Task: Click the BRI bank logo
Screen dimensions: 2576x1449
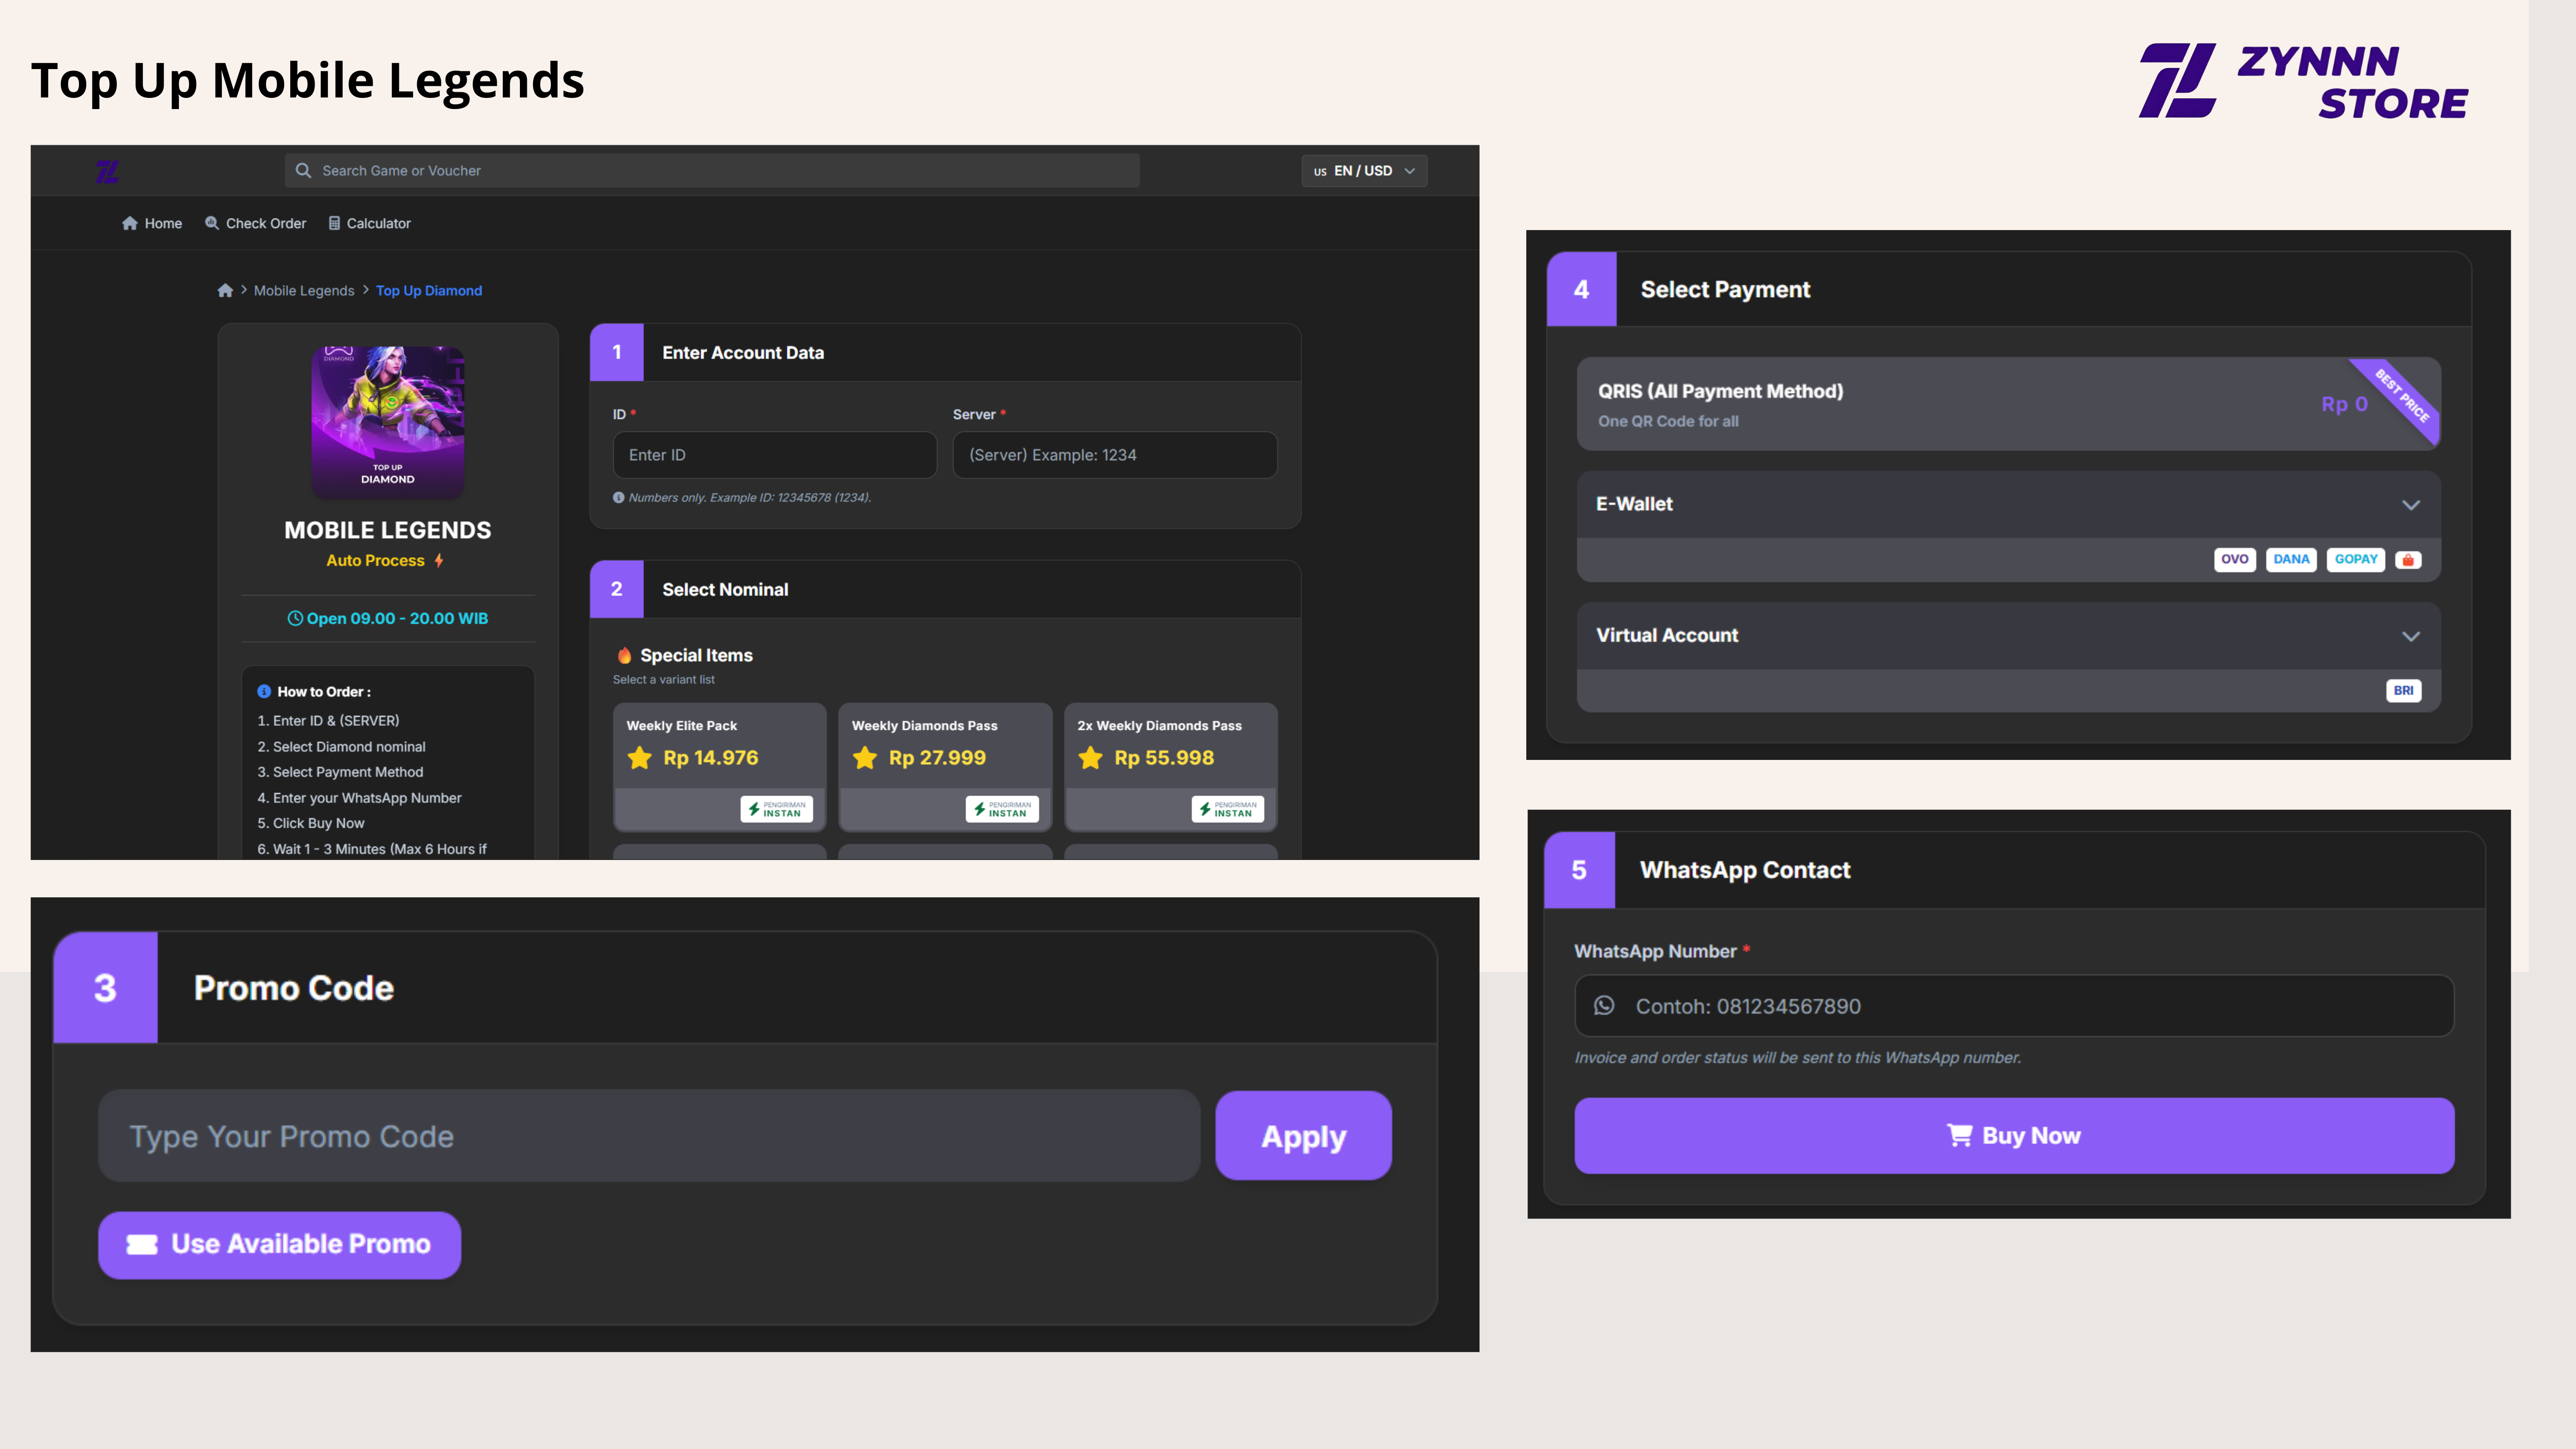Action: coord(2403,691)
